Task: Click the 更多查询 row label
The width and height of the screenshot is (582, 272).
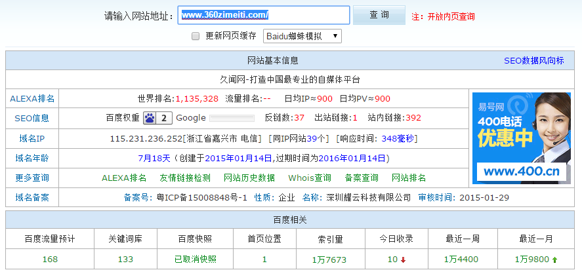Action: pos(32,178)
